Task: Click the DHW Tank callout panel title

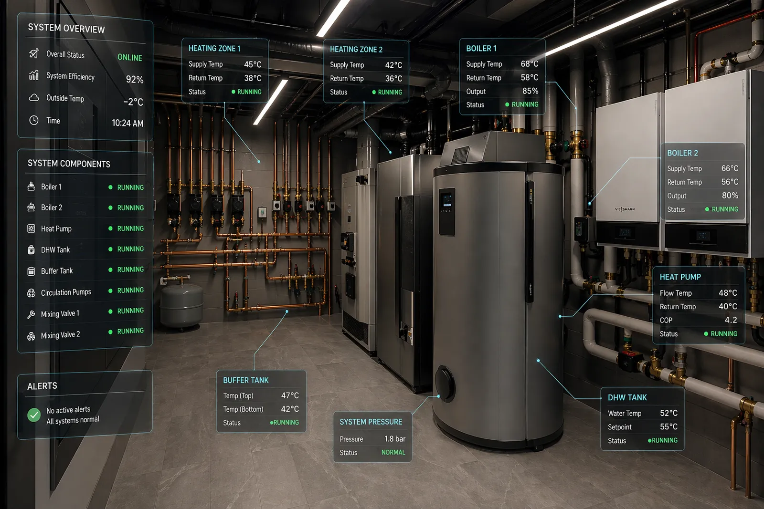Action: [627, 397]
